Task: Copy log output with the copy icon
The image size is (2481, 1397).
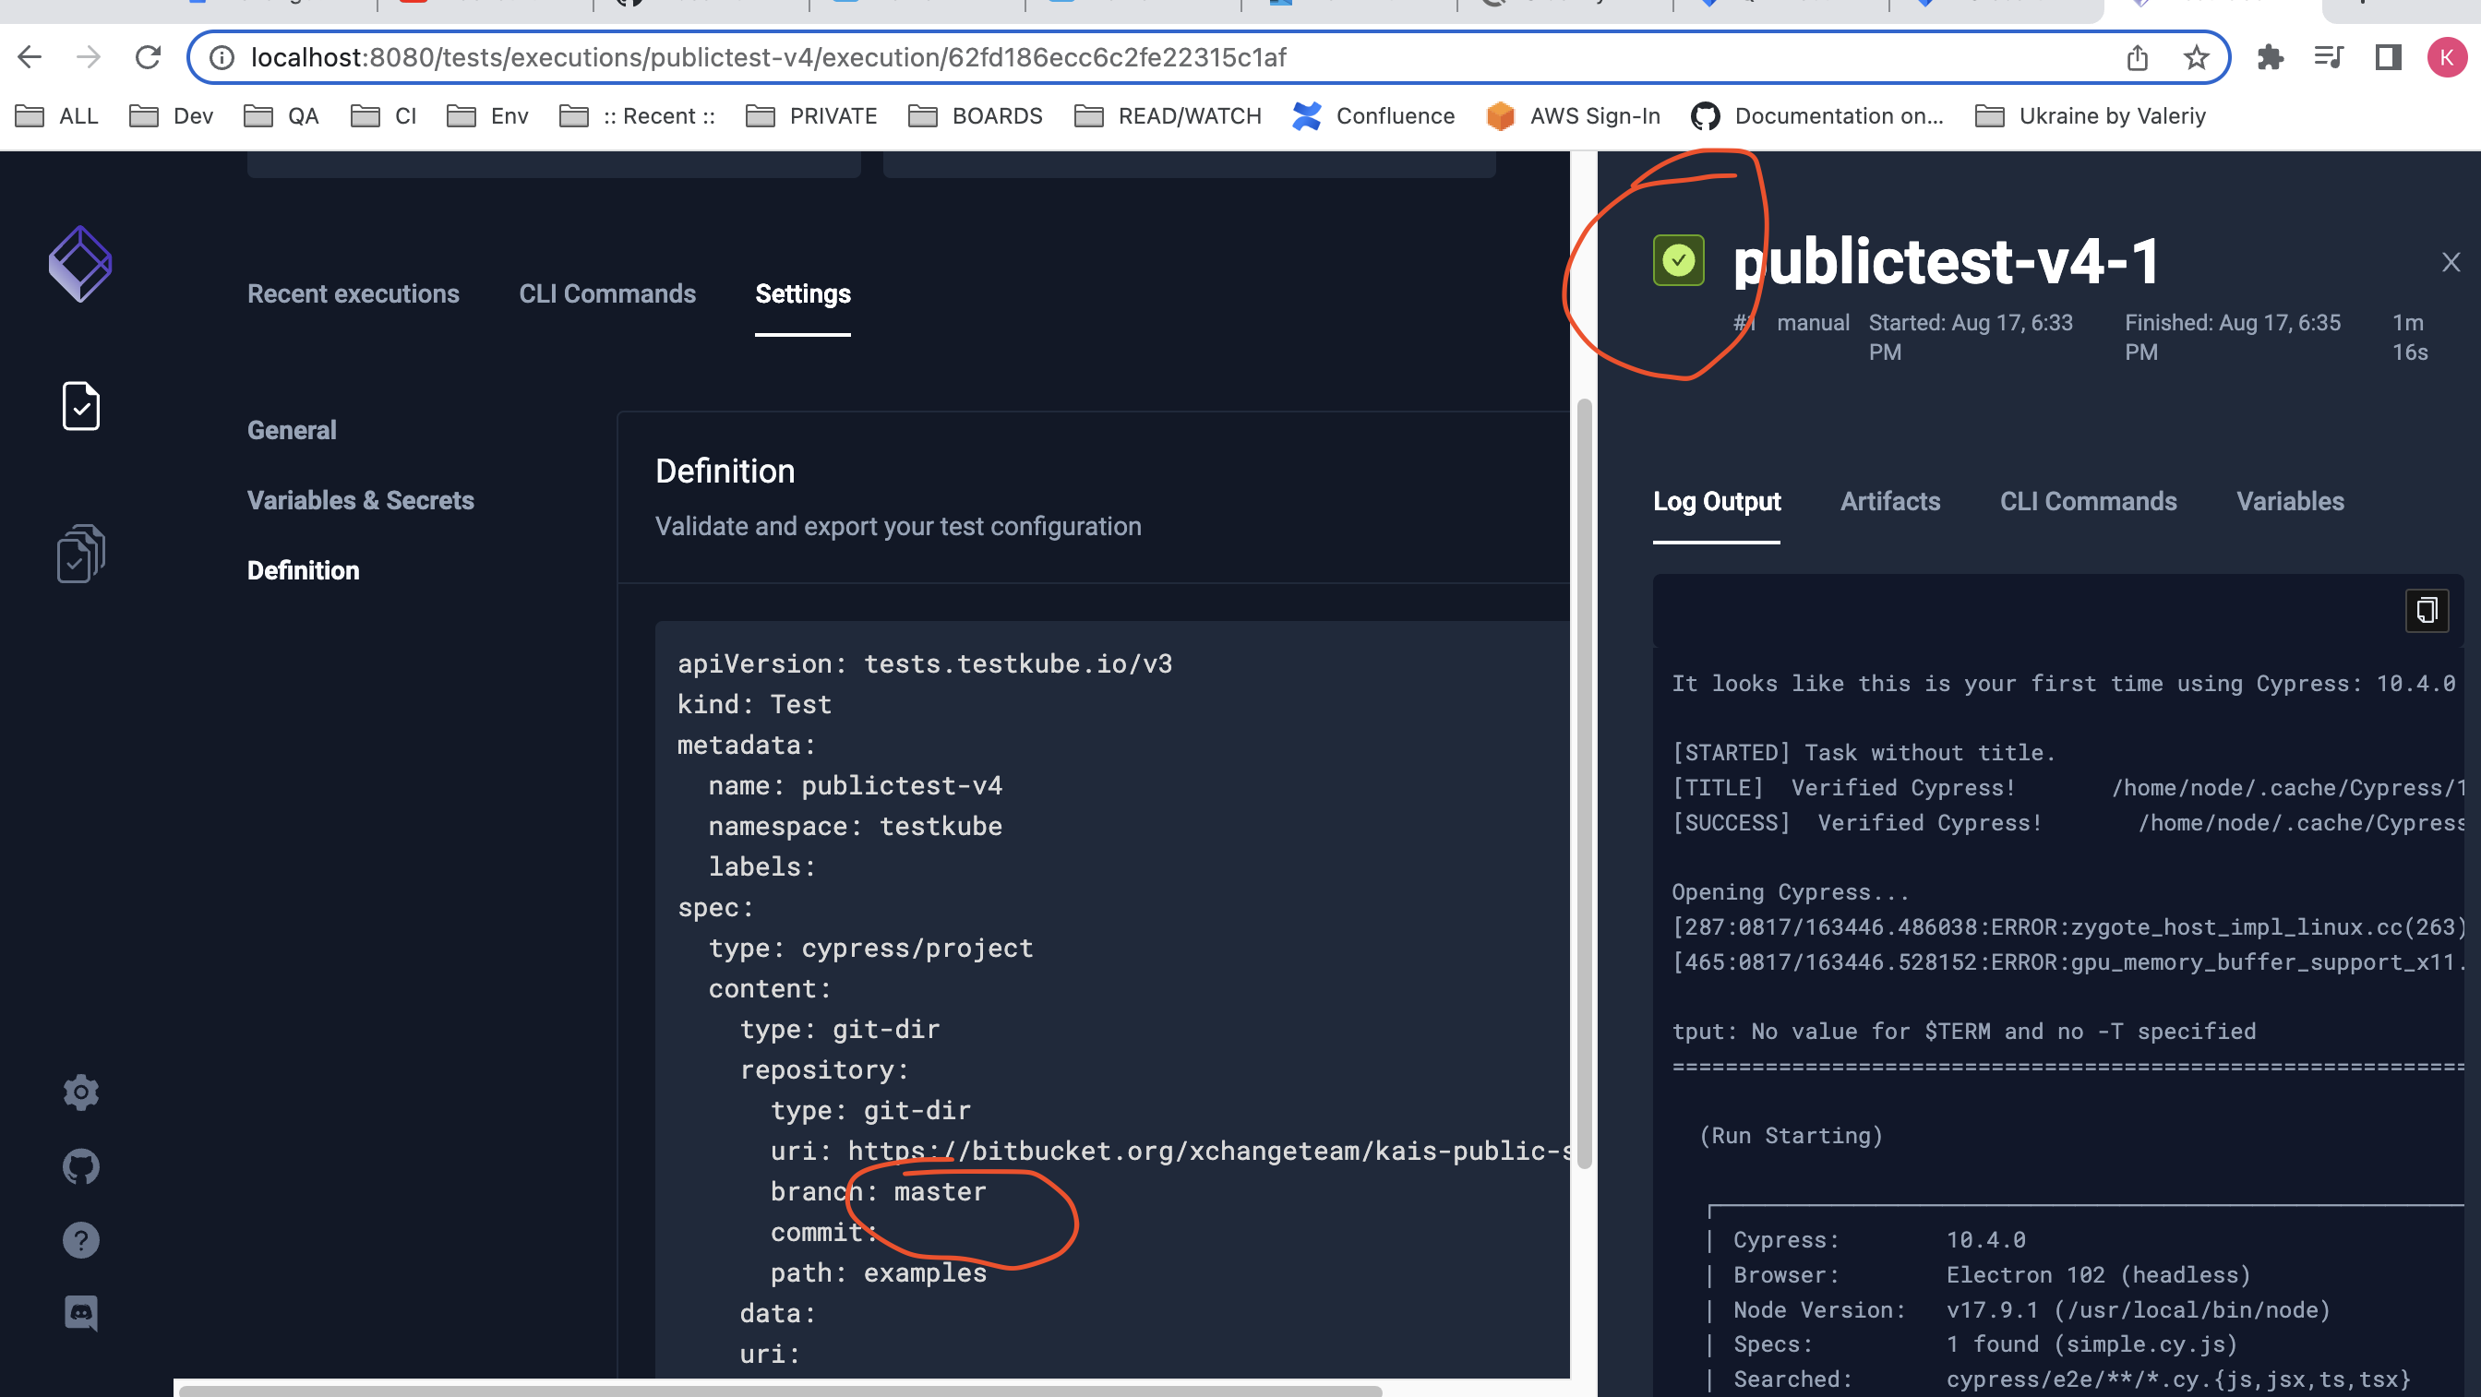Action: pos(2427,611)
